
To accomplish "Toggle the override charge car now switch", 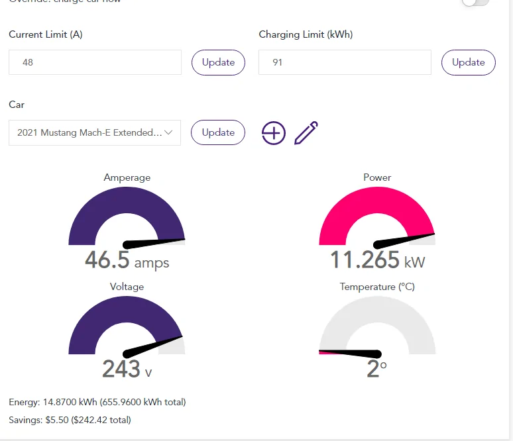I will (475, 2).
